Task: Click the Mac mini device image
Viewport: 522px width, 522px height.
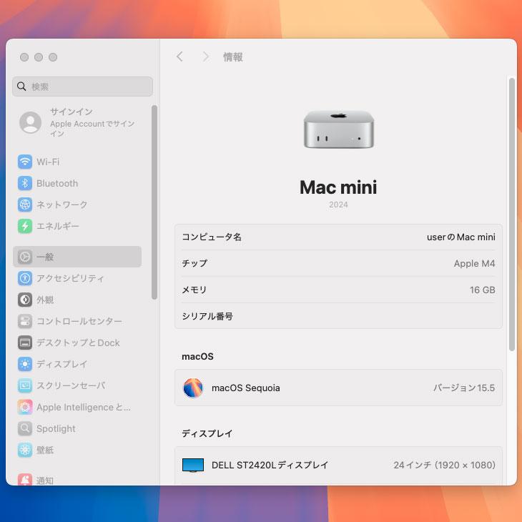Action: tap(338, 130)
